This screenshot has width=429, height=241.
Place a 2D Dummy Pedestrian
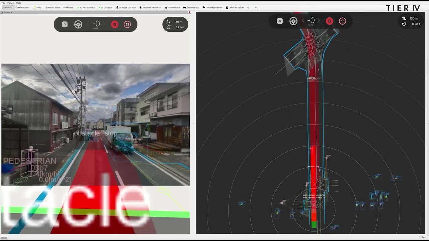coord(150,7)
